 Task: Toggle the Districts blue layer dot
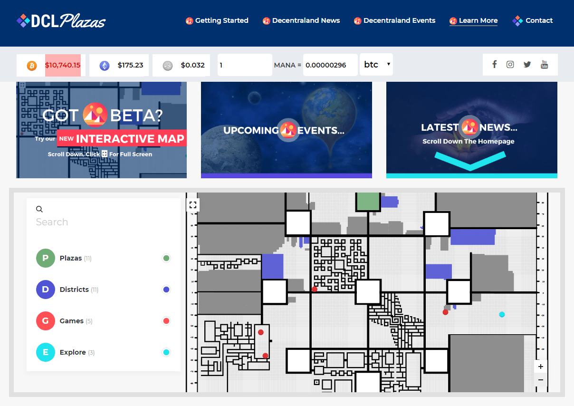(x=166, y=290)
